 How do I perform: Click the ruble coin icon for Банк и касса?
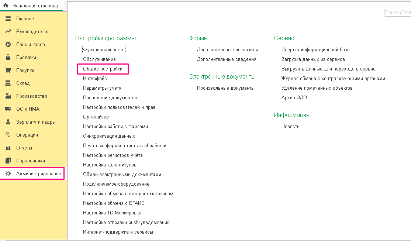coord(8,44)
